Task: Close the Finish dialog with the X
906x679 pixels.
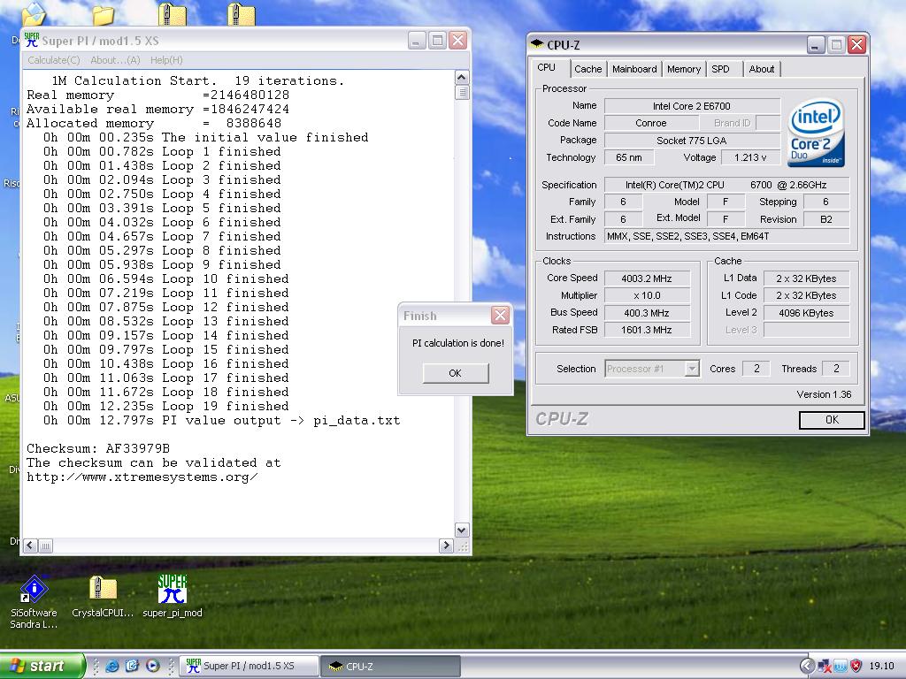Action: (500, 316)
